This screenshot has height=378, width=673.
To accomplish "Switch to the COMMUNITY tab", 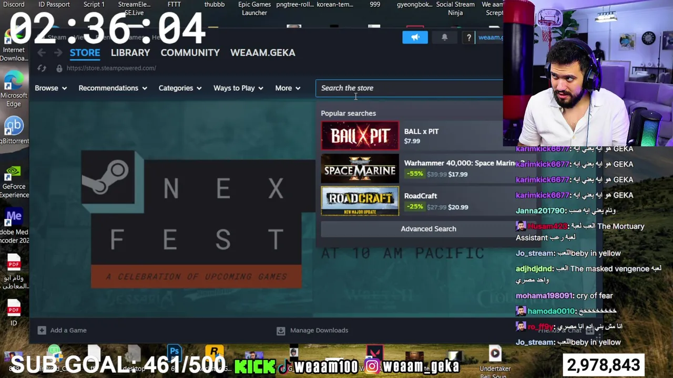I will tap(190, 52).
